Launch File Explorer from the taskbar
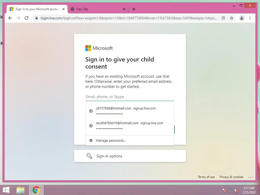The image size is (260, 195). pyautogui.click(x=21, y=190)
